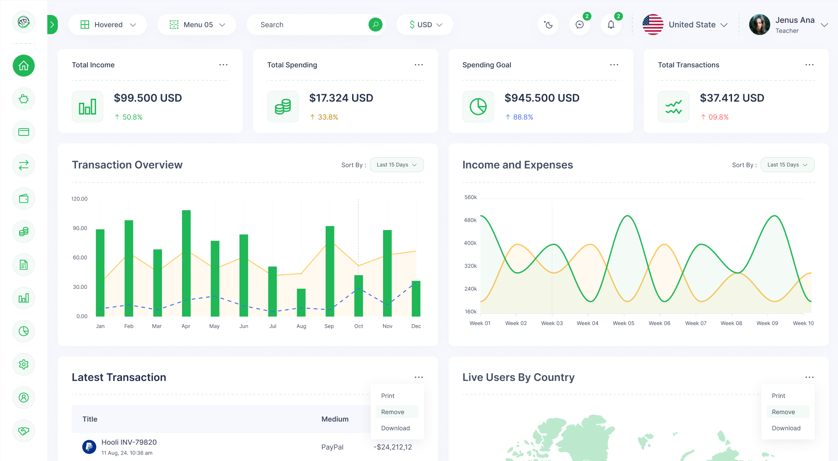This screenshot has height=461, width=838.
Task: Select the document invoice sidebar icon
Action: [24, 265]
